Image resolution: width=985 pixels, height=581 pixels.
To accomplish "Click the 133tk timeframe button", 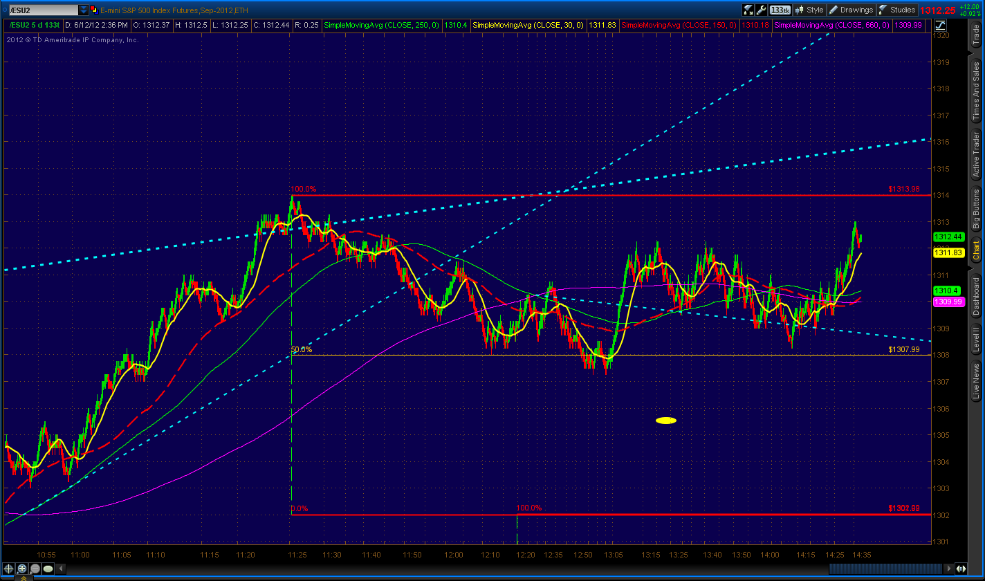I will click(780, 10).
